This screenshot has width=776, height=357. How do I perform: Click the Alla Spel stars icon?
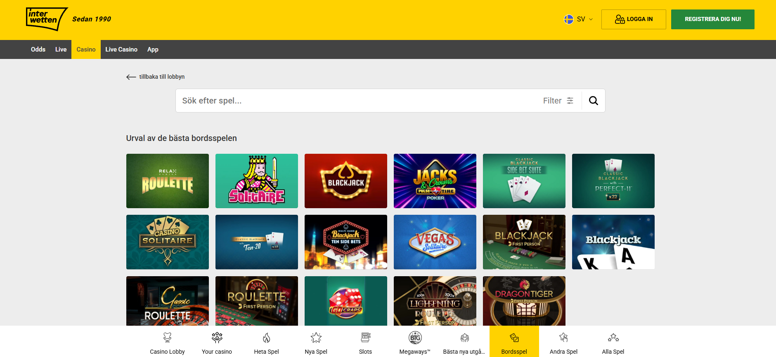[x=613, y=338]
